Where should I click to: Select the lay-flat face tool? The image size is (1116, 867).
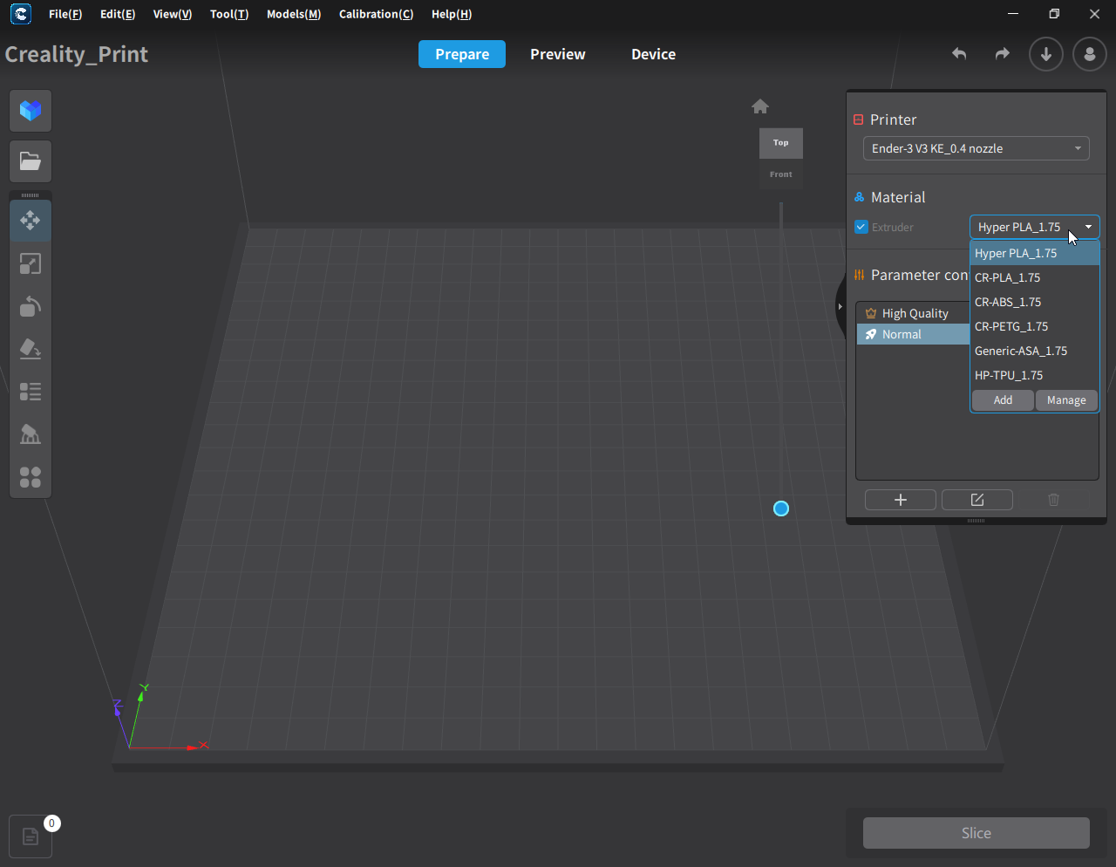tap(31, 349)
